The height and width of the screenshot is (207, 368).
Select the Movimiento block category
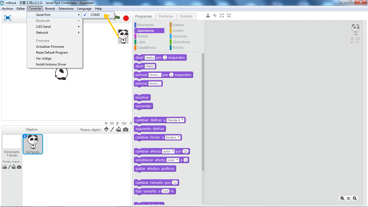point(149,25)
